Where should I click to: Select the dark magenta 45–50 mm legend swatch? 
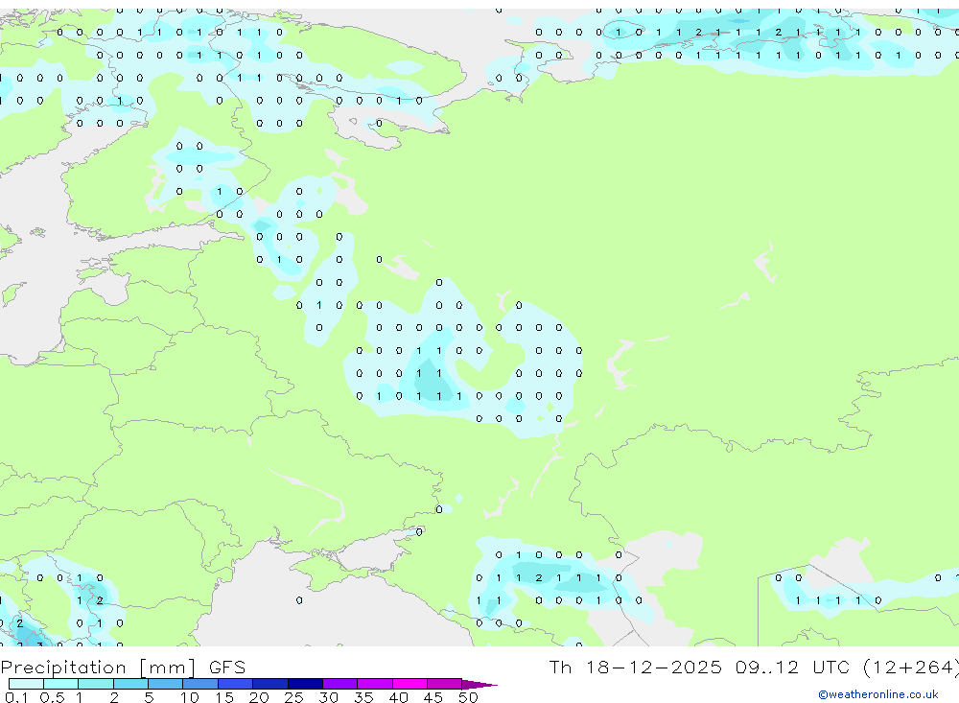coord(445,684)
